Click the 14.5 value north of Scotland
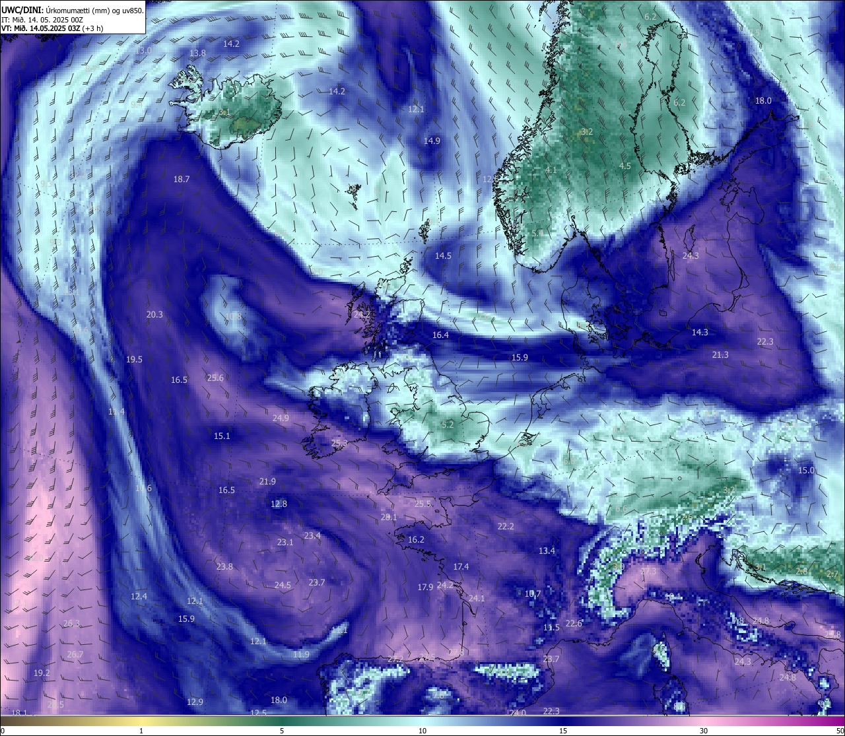Image resolution: width=845 pixels, height=736 pixels. coord(443,255)
